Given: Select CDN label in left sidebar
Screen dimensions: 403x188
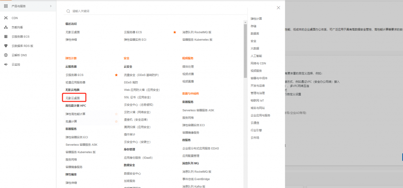Looking at the screenshot, I should (x=15, y=18).
